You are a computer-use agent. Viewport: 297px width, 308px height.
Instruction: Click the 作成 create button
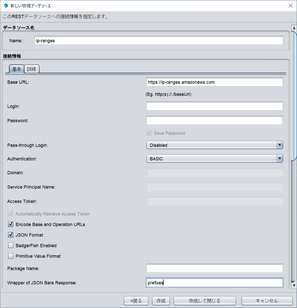pos(161,301)
